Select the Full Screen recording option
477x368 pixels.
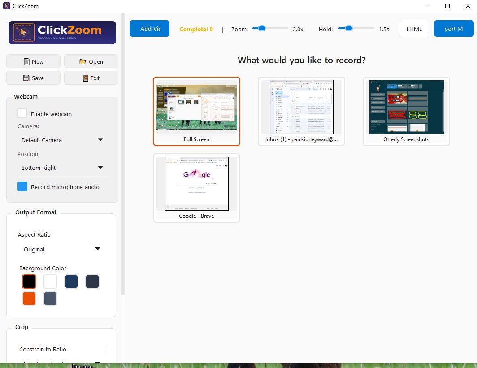(196, 111)
